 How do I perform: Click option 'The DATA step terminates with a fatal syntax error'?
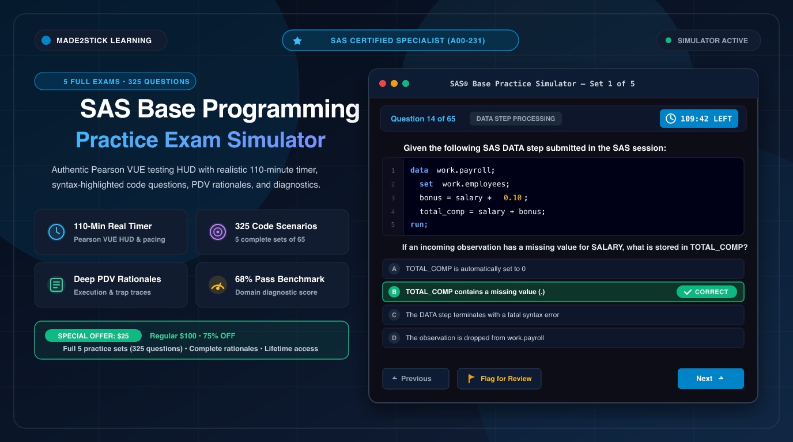pos(482,315)
